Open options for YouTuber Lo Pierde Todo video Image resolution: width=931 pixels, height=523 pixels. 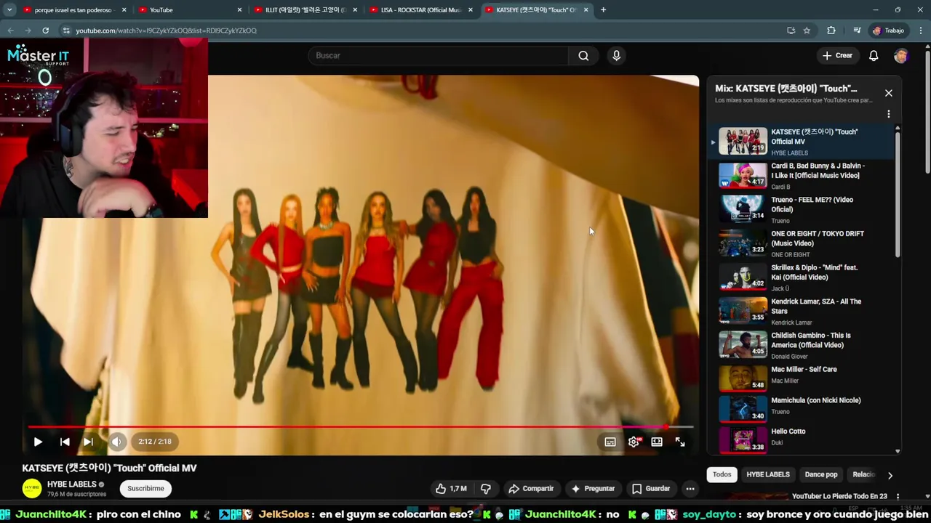coord(898,497)
